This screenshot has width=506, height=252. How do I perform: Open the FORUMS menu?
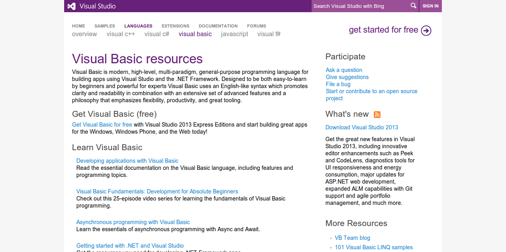257,26
